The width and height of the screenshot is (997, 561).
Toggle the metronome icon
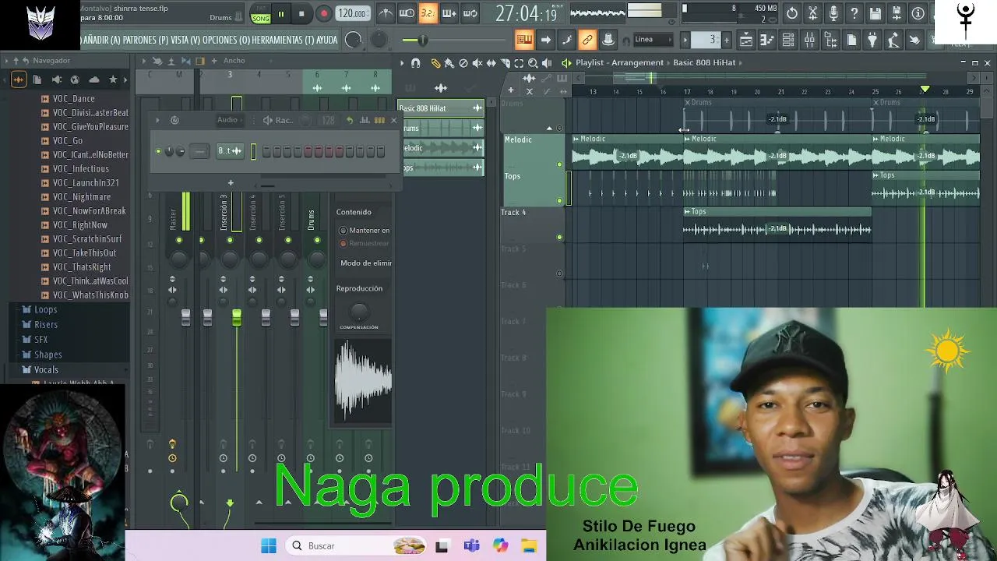click(386, 13)
